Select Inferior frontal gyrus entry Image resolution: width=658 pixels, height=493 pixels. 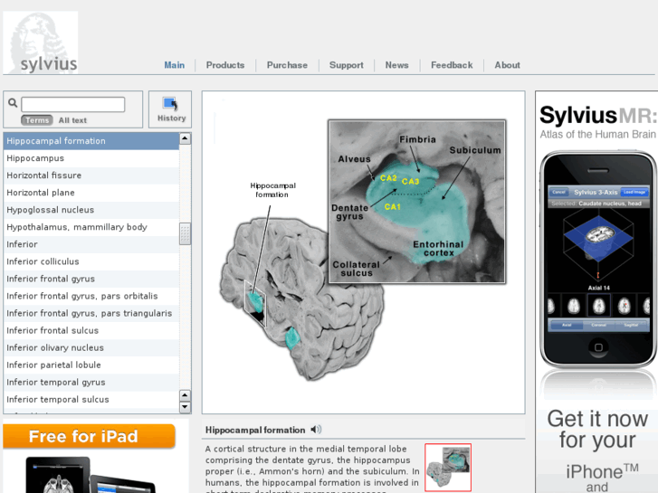(91, 279)
